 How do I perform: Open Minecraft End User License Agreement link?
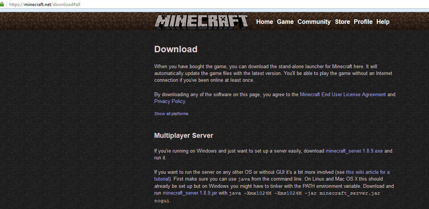point(343,95)
